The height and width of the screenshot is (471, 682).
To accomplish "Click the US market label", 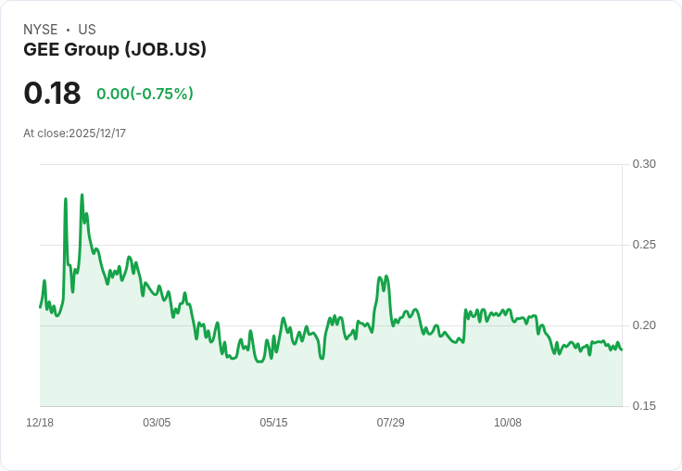I will [87, 29].
